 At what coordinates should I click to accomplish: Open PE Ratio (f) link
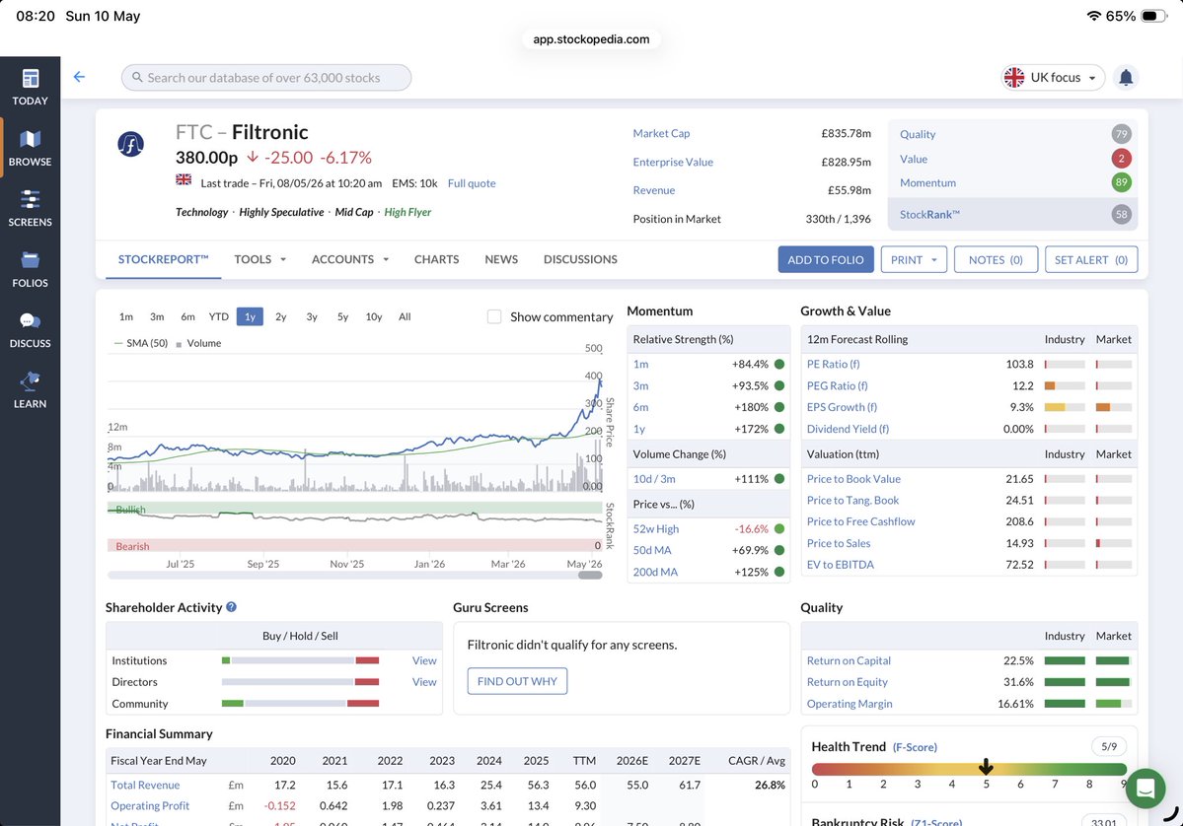(833, 364)
